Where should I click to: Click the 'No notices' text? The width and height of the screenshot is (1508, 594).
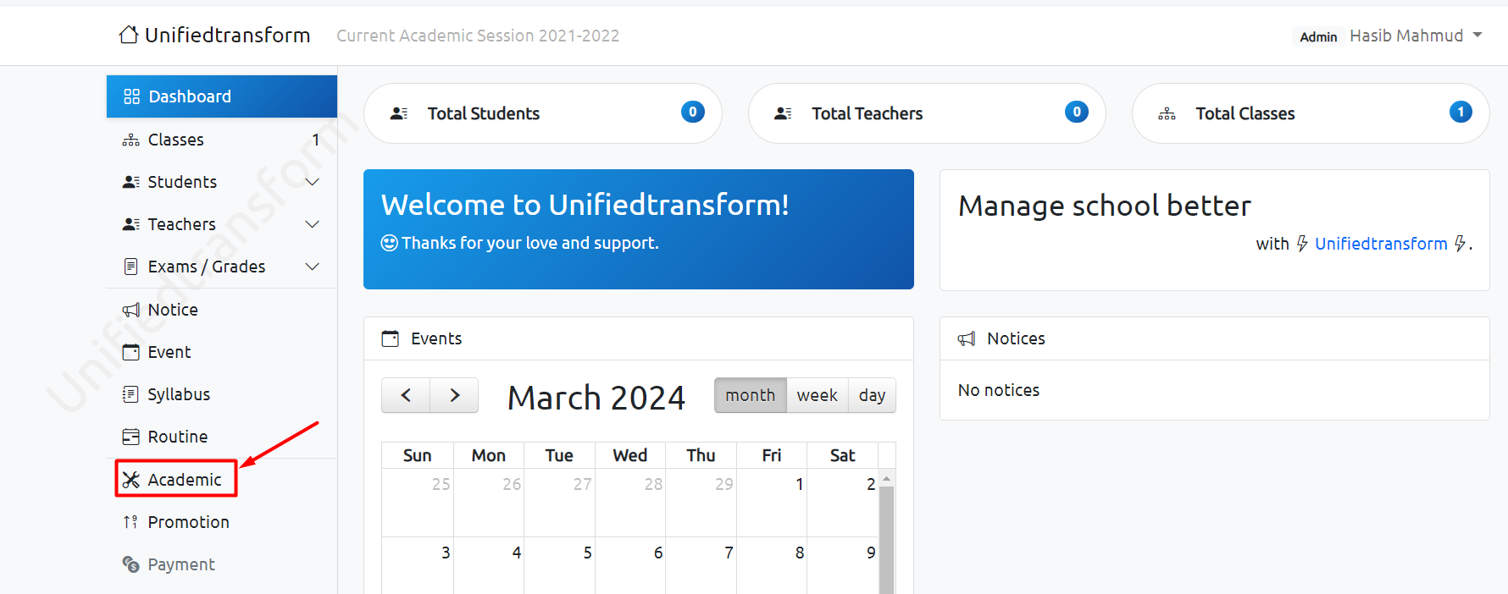click(999, 390)
